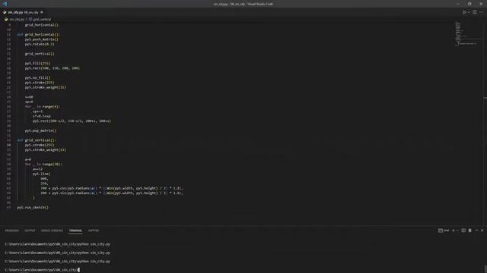Image resolution: width=487 pixels, height=273 pixels.
Task: Click the code minimap preview
Action: [x=466, y=34]
